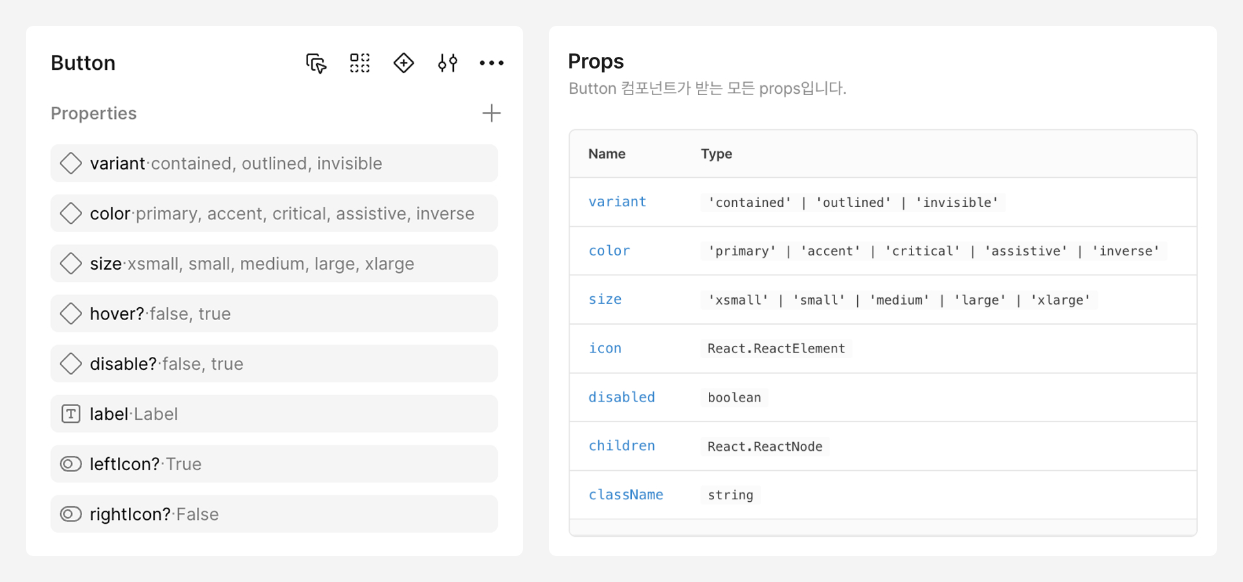Open the size property variant list

(x=274, y=263)
